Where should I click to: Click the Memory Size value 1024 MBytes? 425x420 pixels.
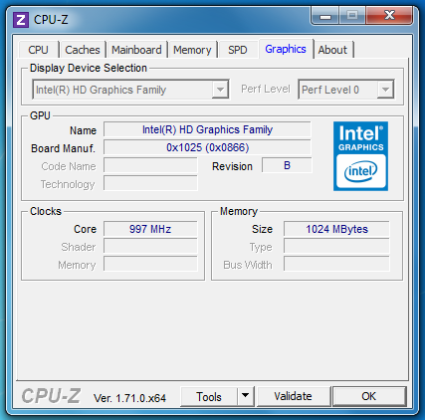[336, 229]
